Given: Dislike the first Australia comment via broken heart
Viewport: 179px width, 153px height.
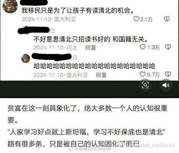Looking at the screenshot, I should (167, 19).
